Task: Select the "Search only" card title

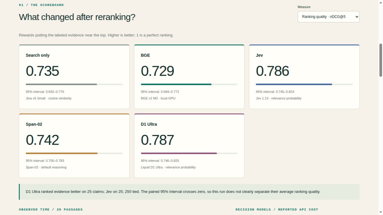Action: tap(38, 55)
